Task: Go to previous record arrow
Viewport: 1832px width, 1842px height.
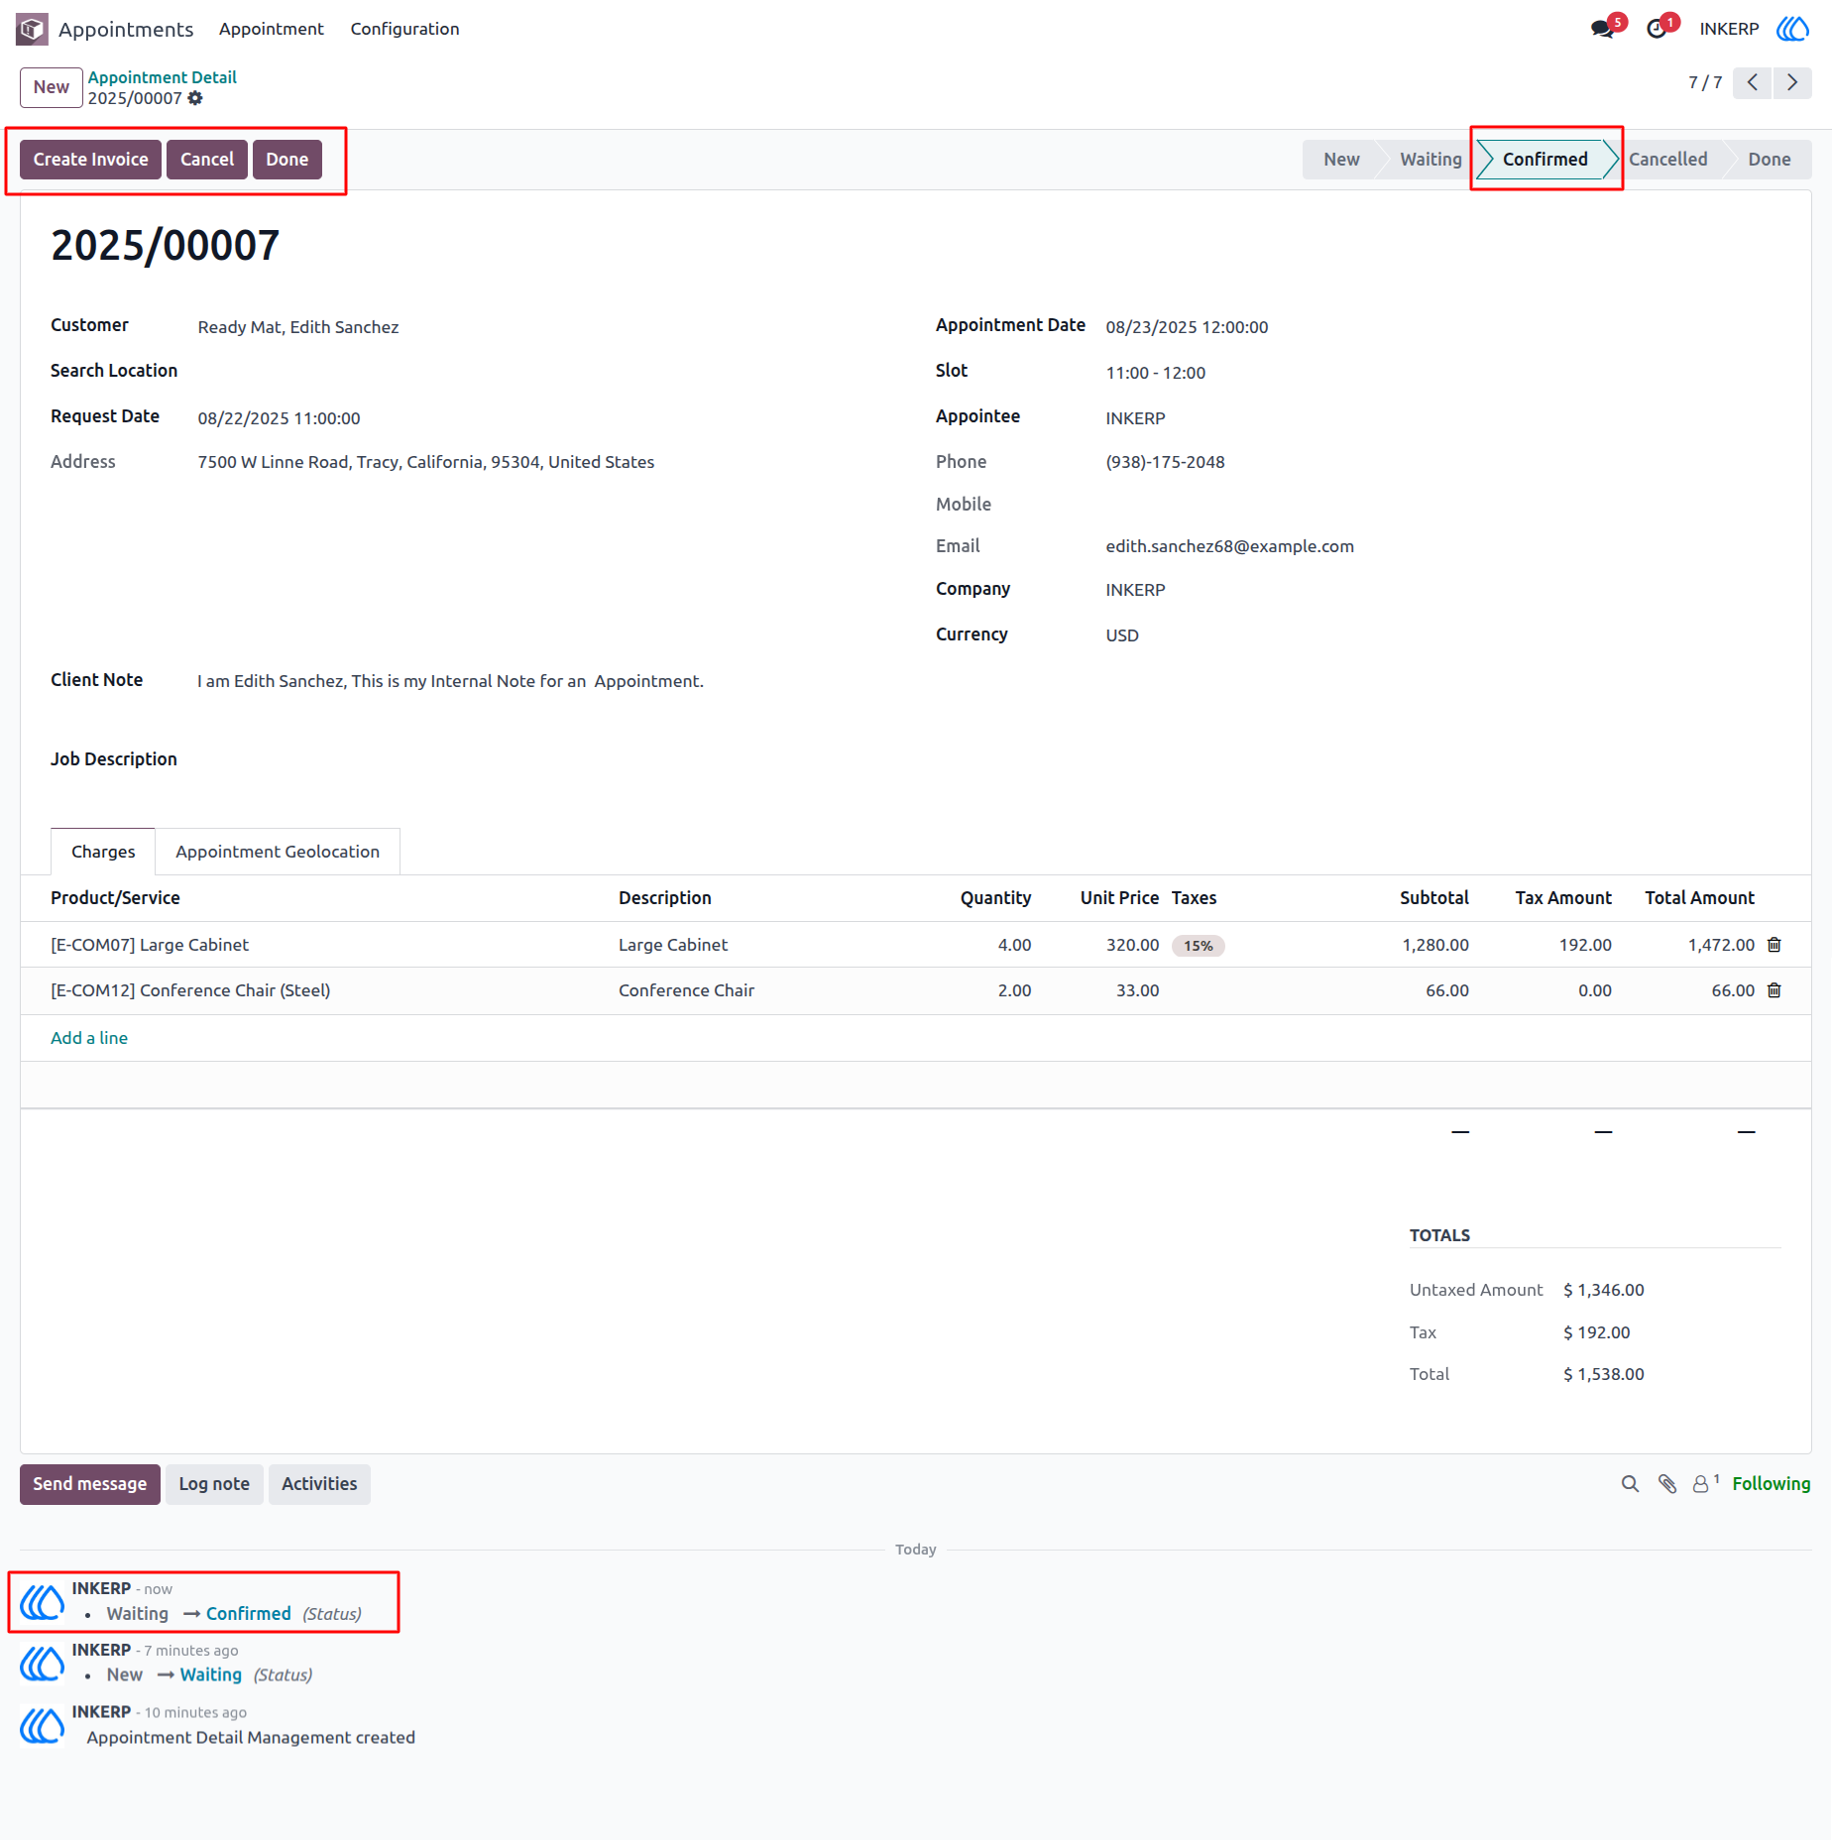Action: [x=1752, y=82]
